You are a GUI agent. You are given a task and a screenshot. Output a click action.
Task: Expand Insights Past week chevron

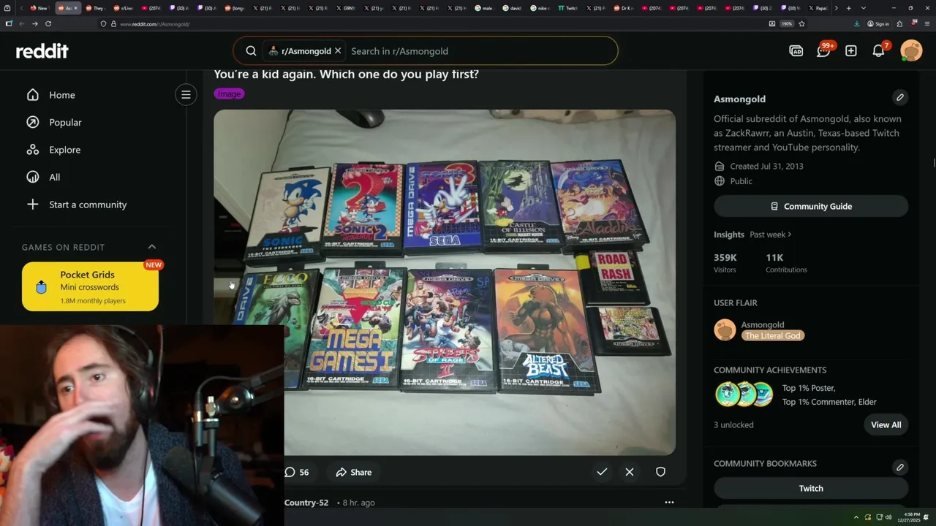[x=790, y=235]
